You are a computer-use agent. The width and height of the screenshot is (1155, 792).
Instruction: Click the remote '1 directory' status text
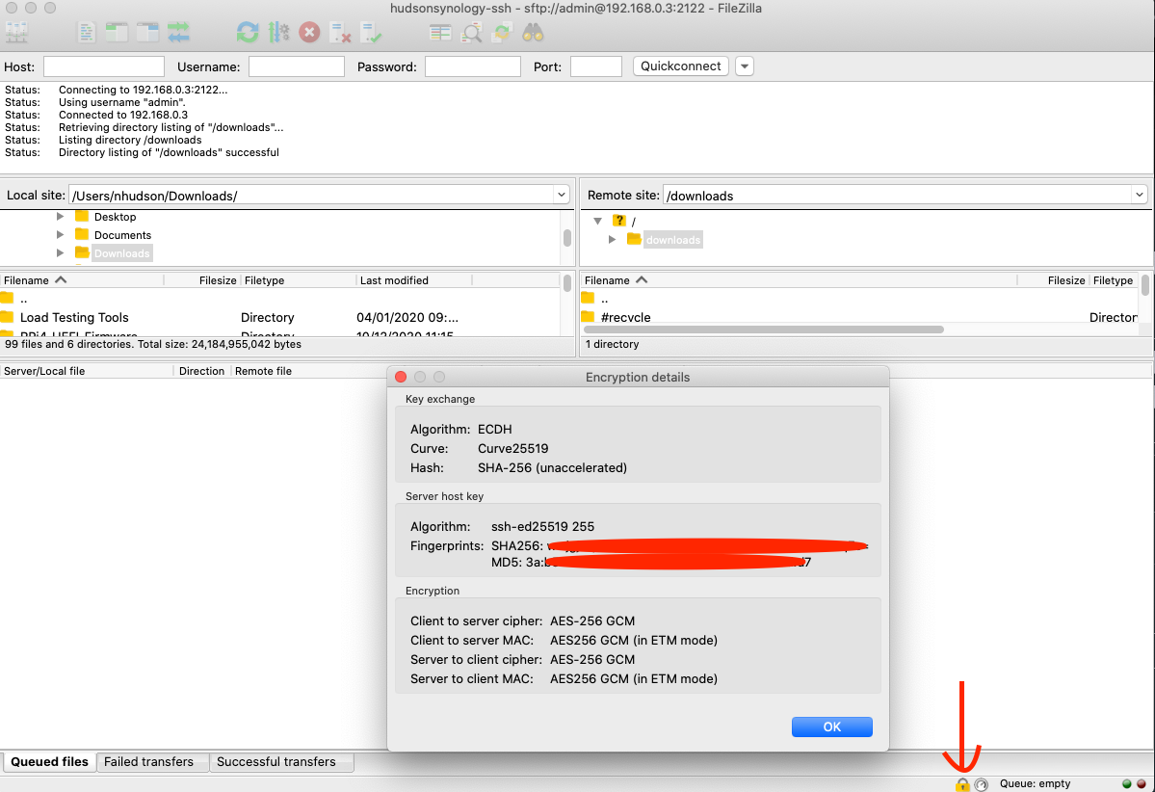pyautogui.click(x=612, y=344)
